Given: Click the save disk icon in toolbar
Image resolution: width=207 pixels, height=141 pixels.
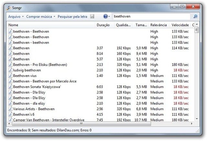Looking at the screenshot, I should 92,16.
